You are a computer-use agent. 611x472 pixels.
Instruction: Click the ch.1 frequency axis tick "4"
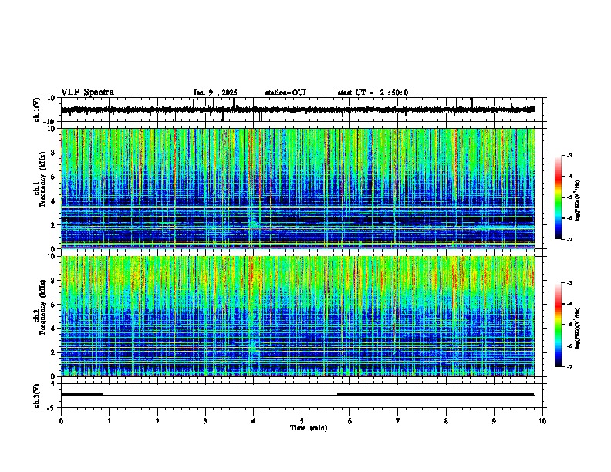(x=53, y=201)
